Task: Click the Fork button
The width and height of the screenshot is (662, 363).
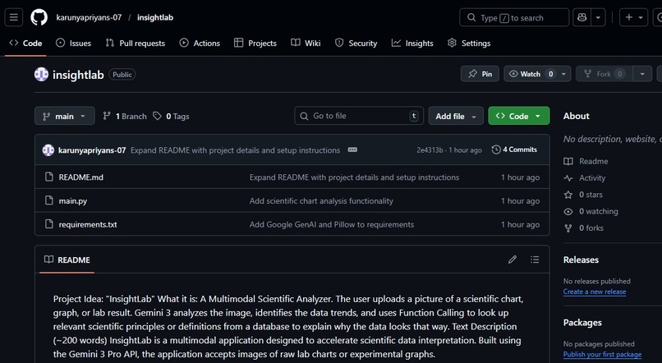Action: click(x=604, y=74)
